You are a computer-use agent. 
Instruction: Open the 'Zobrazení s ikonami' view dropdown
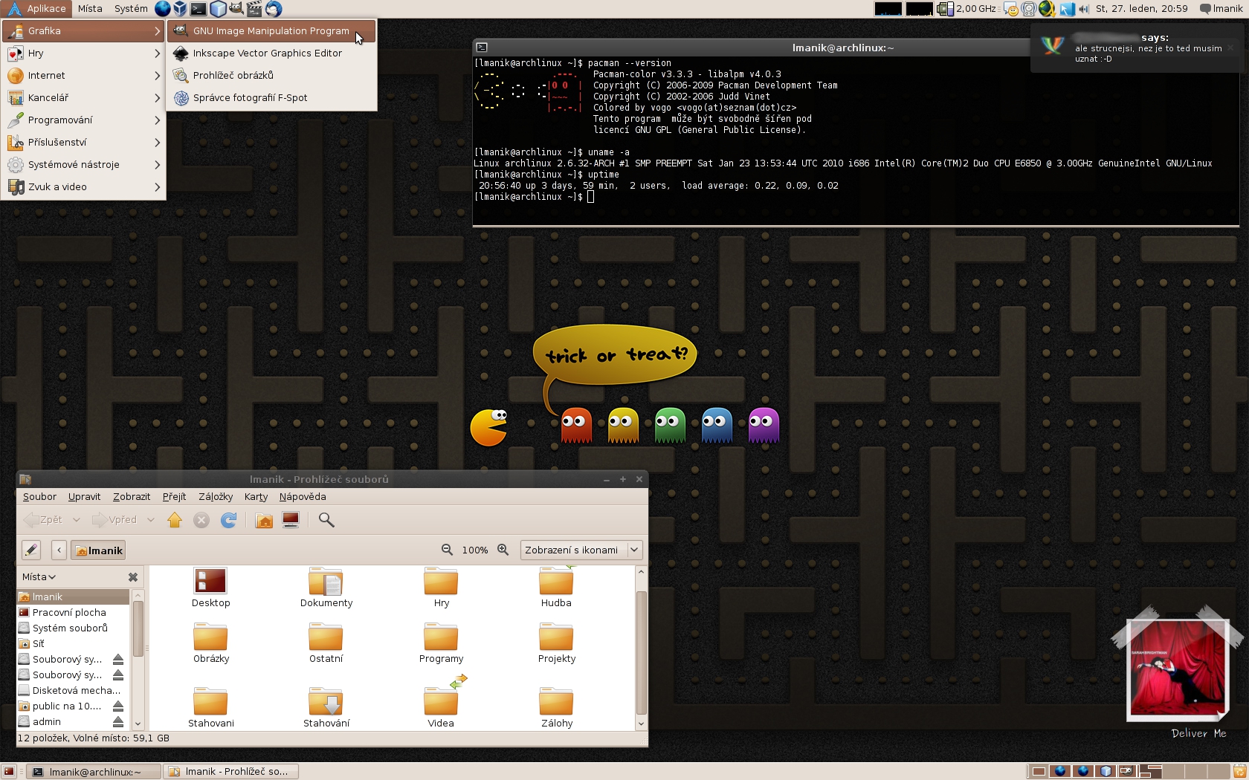[x=581, y=550]
